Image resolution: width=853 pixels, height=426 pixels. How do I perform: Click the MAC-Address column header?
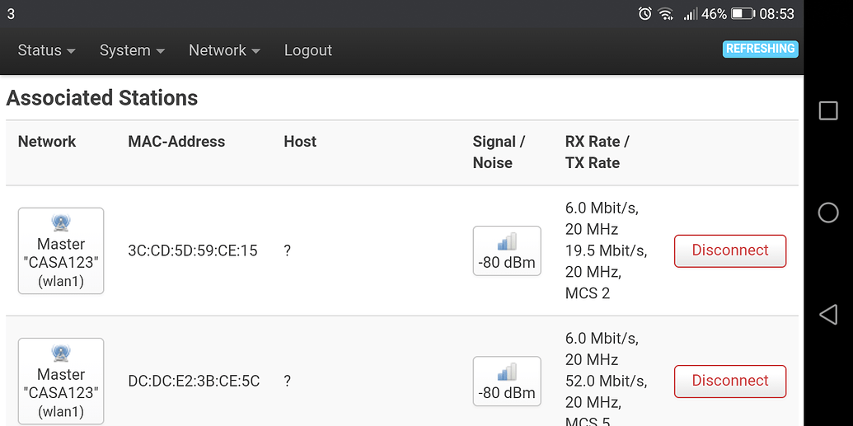coord(176,142)
